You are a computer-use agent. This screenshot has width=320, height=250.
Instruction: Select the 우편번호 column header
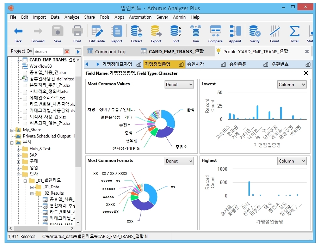tap(291, 64)
